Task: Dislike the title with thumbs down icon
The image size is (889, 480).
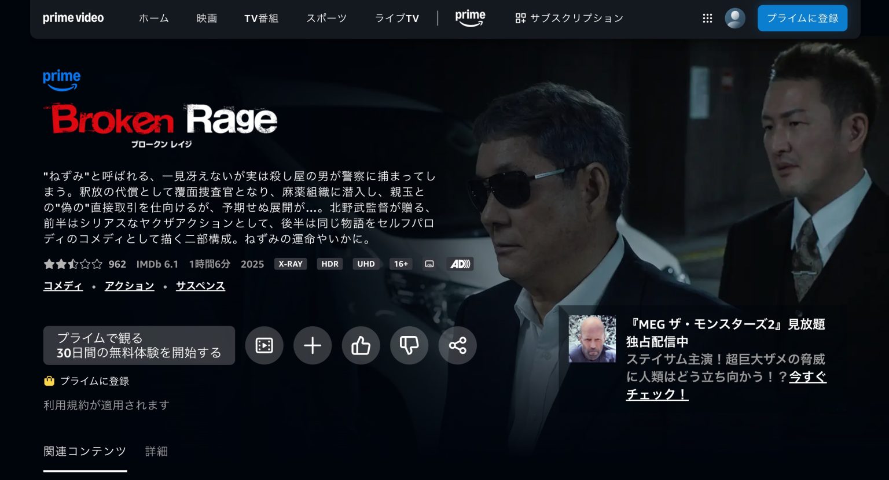Action: coord(409,345)
